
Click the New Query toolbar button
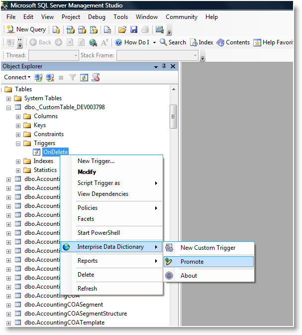click(26, 29)
